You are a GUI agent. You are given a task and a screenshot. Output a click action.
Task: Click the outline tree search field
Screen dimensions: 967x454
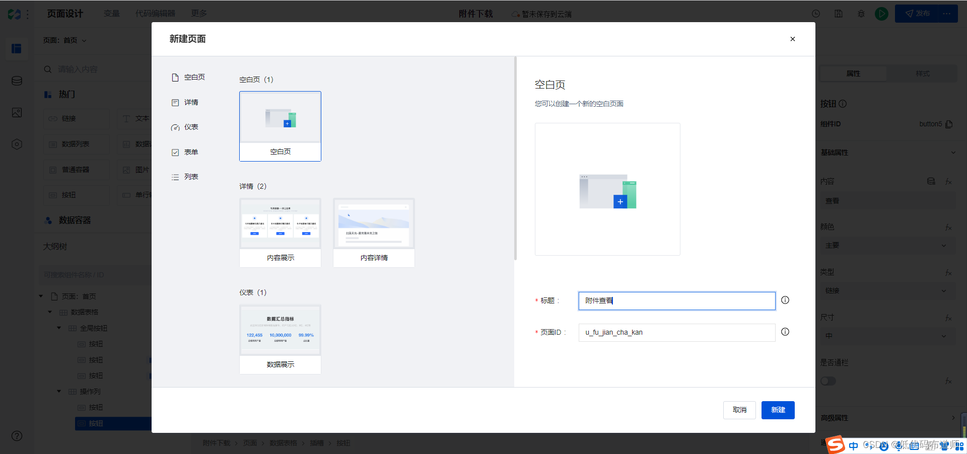pos(95,275)
